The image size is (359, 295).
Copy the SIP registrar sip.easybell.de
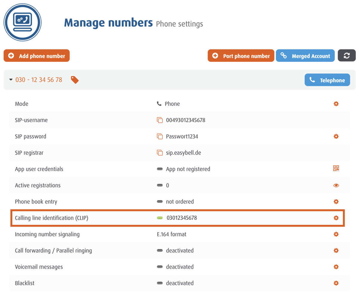click(x=160, y=153)
